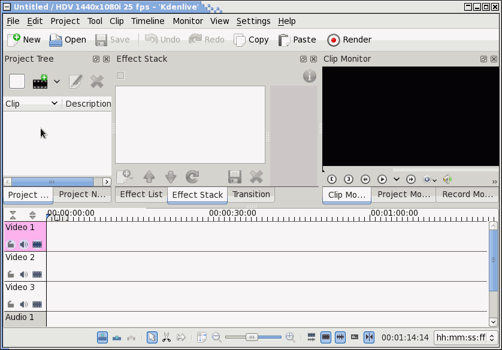Screen dimensions: 502x350
Task: Select the spacer tool icon
Action: tap(181, 337)
